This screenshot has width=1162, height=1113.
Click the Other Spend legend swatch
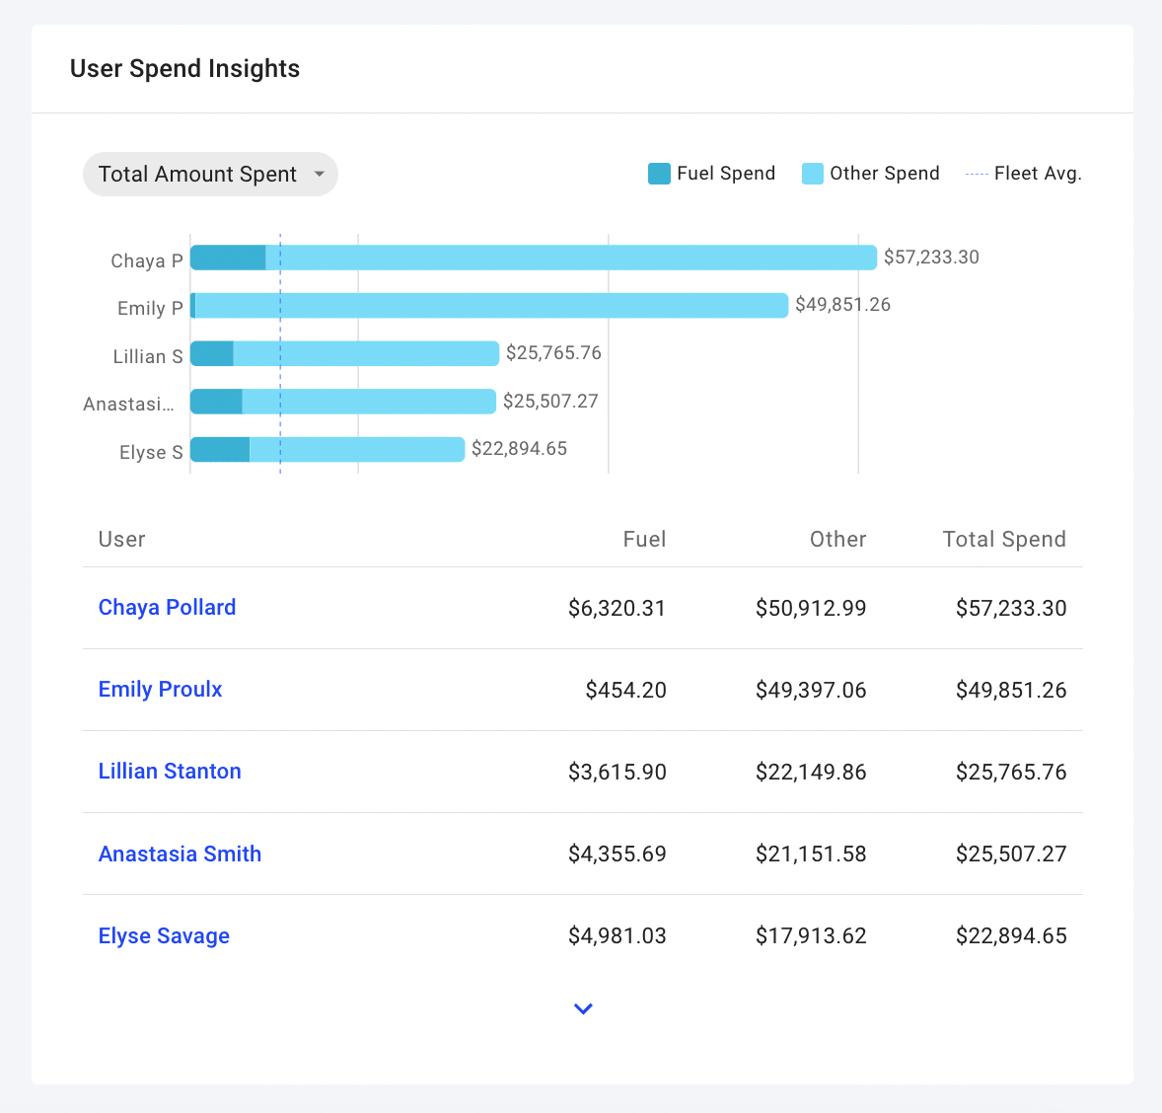[813, 174]
